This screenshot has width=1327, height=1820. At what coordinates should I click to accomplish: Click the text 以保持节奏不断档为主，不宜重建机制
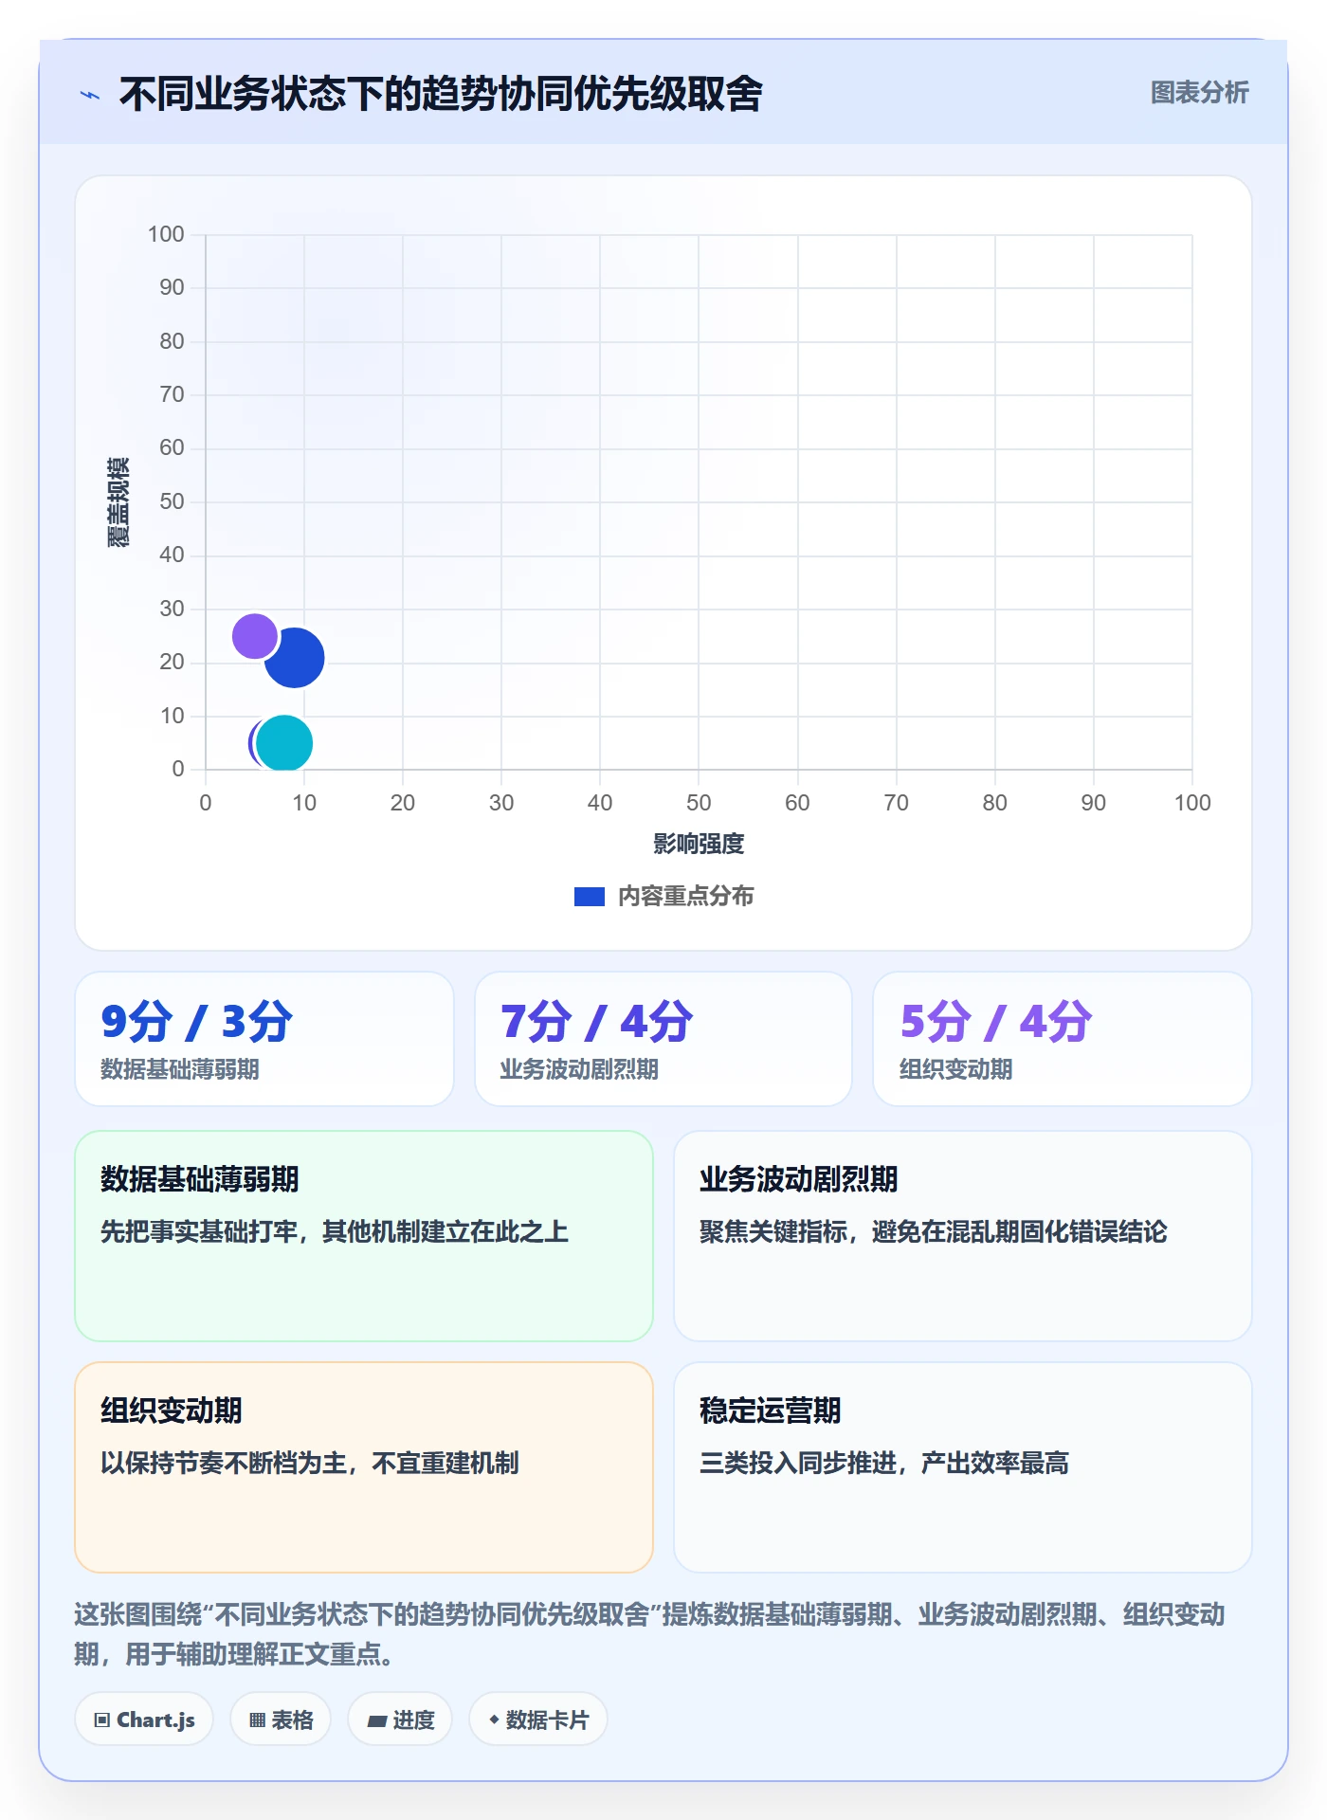[310, 1463]
